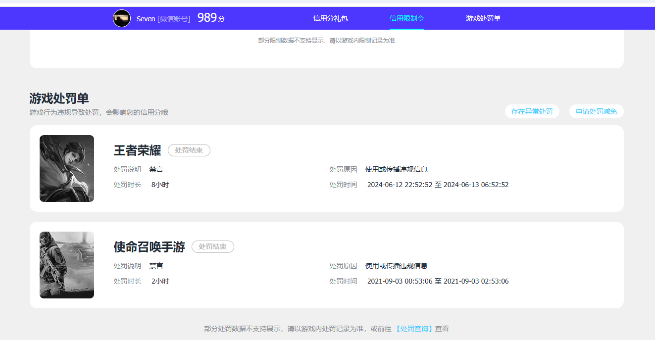
Task: Click 处罚结束 badge next to 王者荣耀
Action: 189,150
